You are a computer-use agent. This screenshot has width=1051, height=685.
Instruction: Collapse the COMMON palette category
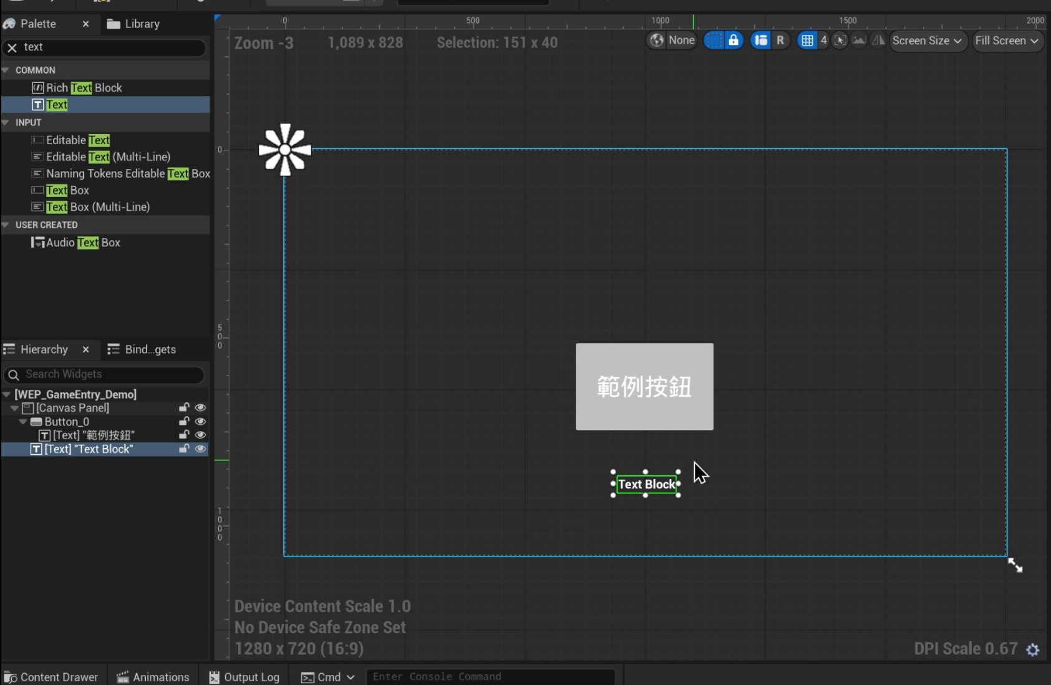6,70
